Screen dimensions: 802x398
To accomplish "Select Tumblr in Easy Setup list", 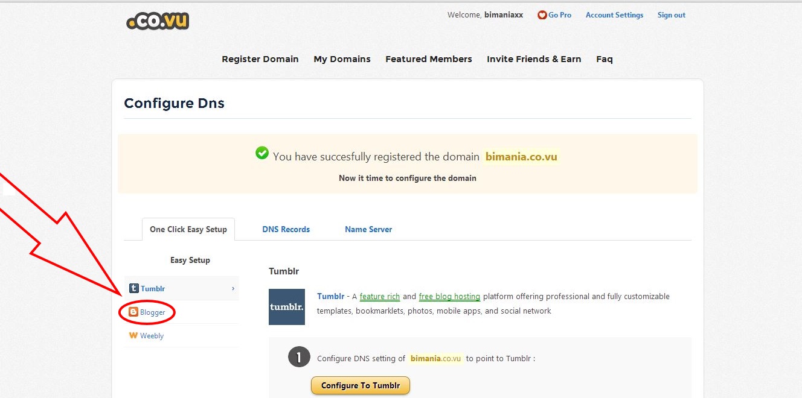I will [182, 288].
